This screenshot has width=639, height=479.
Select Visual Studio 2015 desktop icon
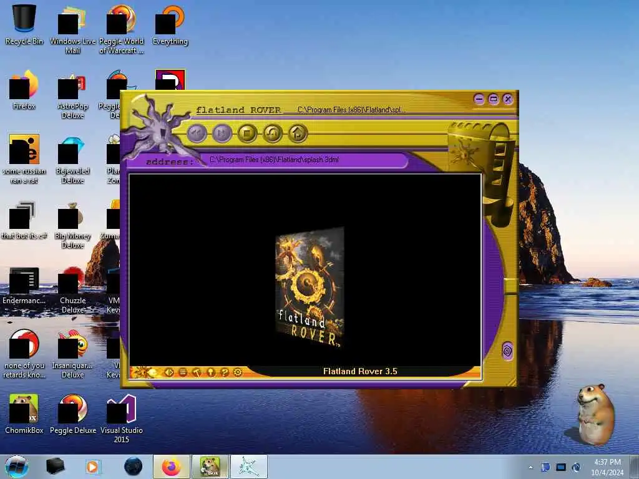pos(122,419)
